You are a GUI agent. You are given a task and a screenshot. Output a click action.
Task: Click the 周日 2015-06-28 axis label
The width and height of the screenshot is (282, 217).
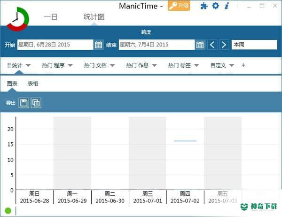click(34, 197)
